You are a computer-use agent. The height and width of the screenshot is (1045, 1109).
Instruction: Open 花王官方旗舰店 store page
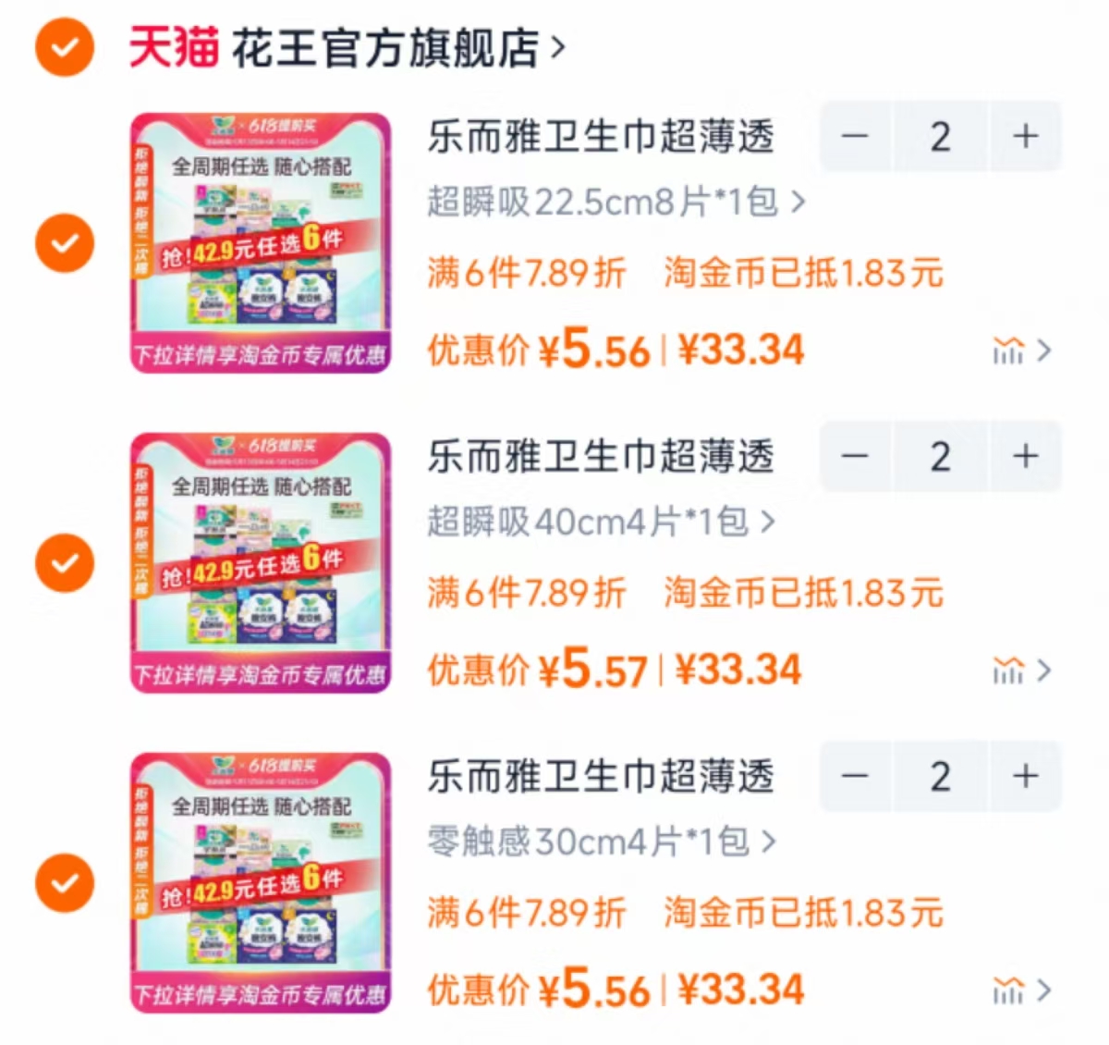(397, 48)
